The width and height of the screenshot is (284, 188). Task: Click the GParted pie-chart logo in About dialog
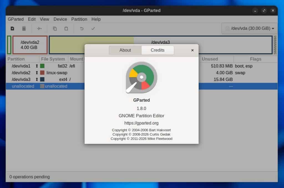point(141,77)
